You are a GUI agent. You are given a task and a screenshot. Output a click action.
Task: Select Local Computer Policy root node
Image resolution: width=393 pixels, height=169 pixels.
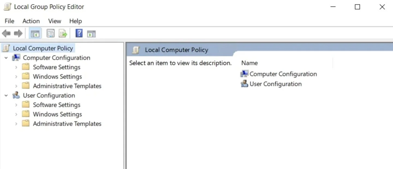pyautogui.click(x=43, y=48)
